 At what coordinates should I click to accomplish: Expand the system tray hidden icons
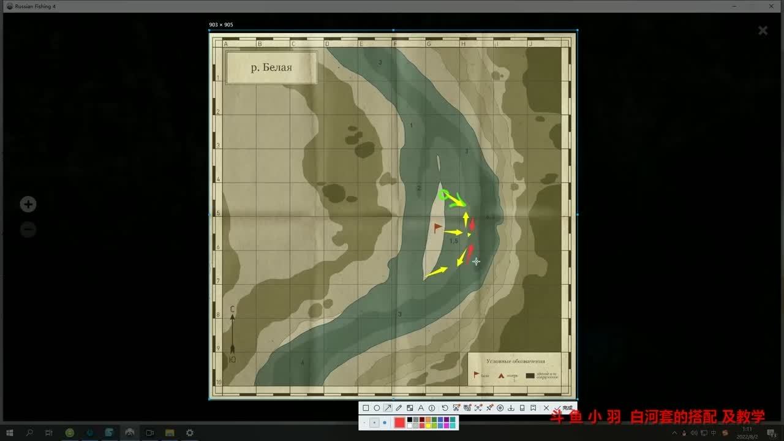coord(674,433)
